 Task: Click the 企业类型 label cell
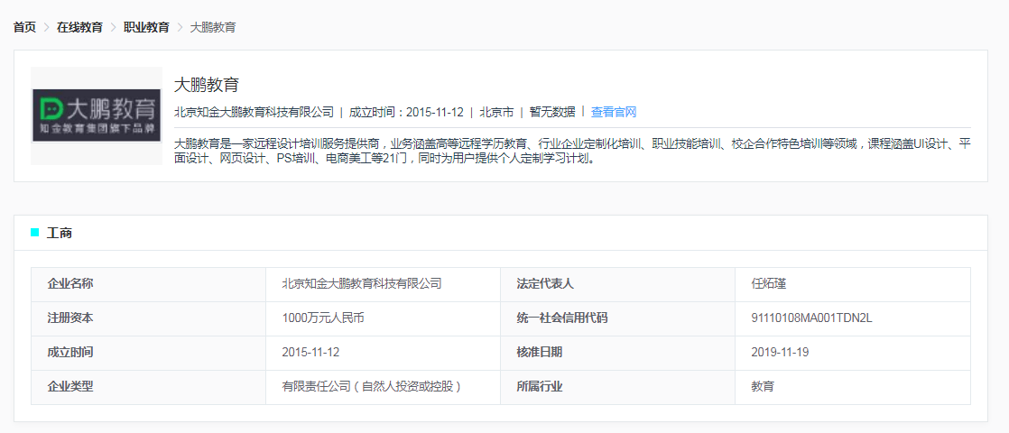149,387
